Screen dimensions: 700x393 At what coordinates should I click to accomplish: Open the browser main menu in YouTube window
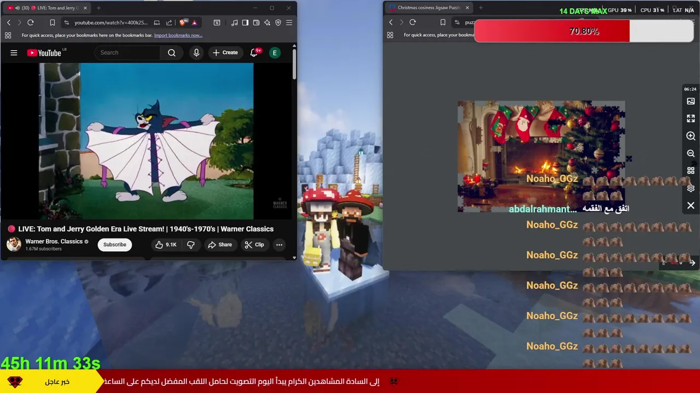289,22
